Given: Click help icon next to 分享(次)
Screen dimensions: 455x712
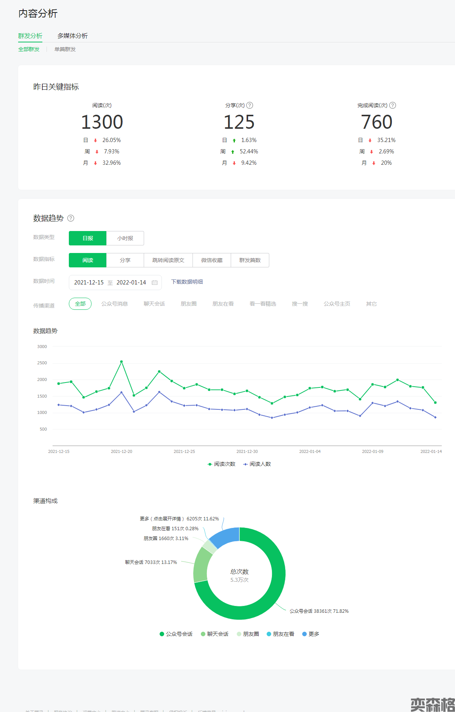Looking at the screenshot, I should coord(250,105).
